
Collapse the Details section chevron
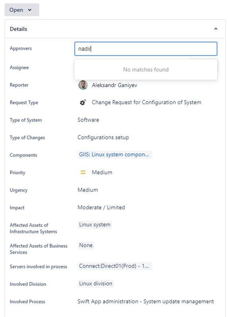[x=216, y=29]
